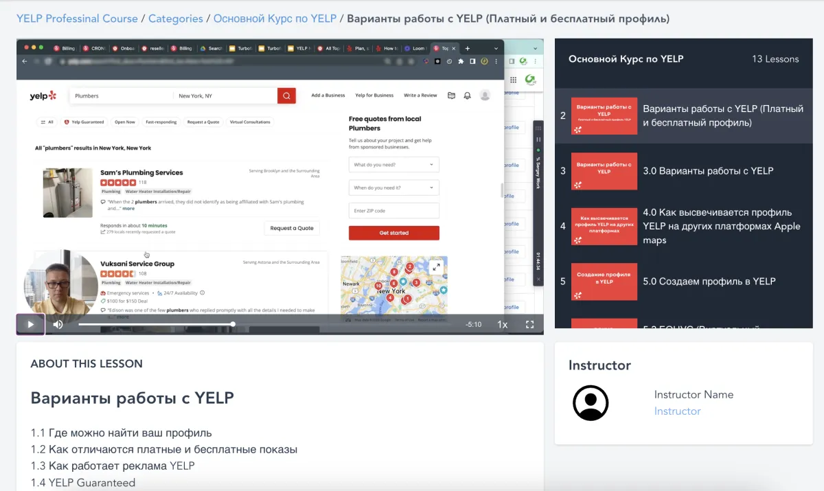
Task: Switch to the CRON browser tab
Action: coord(95,49)
